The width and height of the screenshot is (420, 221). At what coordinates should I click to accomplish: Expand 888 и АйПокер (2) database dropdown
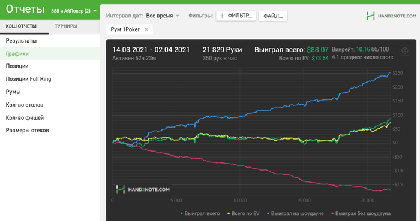pyautogui.click(x=74, y=11)
